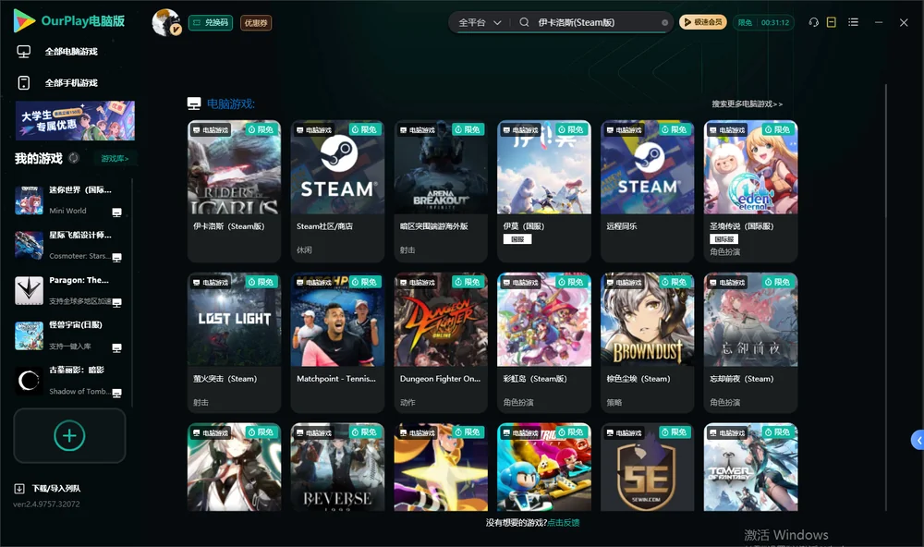Image resolution: width=924 pixels, height=547 pixels.
Task: Click the OurPlay logo icon
Action: (x=24, y=20)
